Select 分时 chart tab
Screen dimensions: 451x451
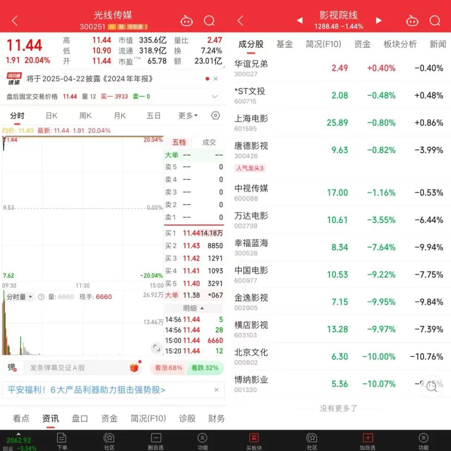pyautogui.click(x=17, y=116)
